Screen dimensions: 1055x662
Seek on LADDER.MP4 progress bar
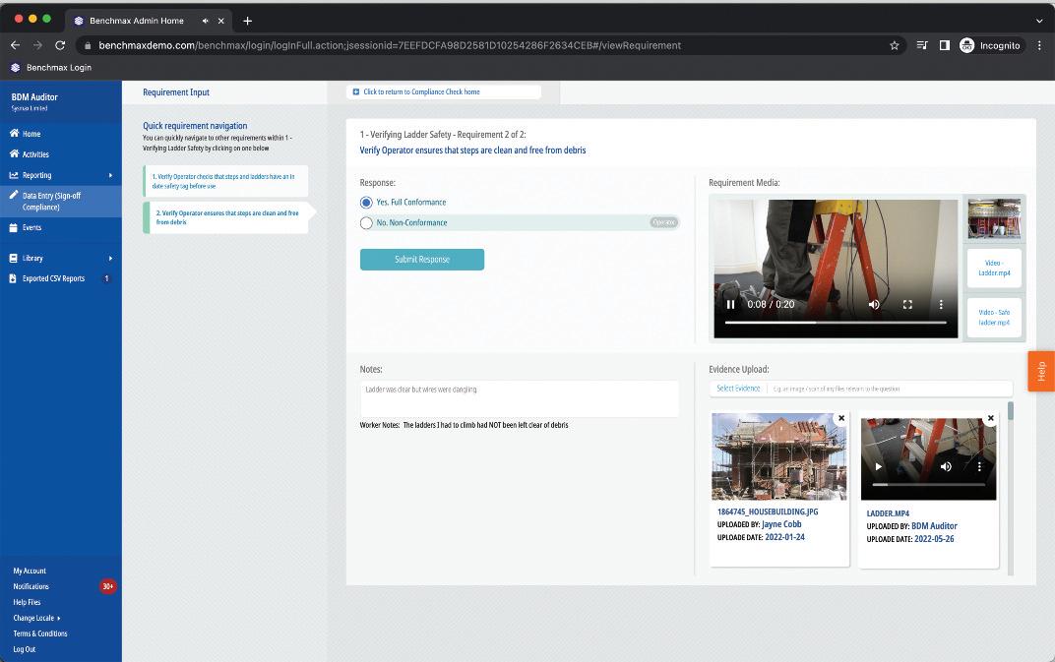click(928, 484)
